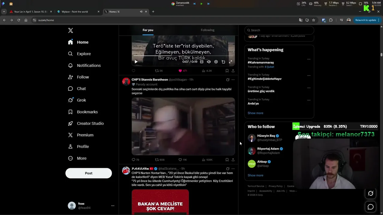Switch to the Following tab
Viewport: 383px width, 215px height.
click(207, 30)
